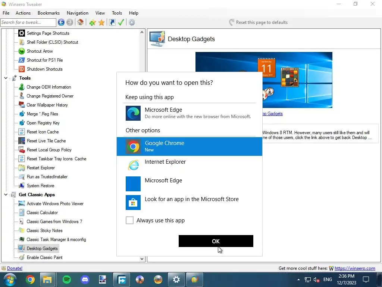This screenshot has width=382, height=287.
Task: Open the View menu
Action: [x=100, y=13]
